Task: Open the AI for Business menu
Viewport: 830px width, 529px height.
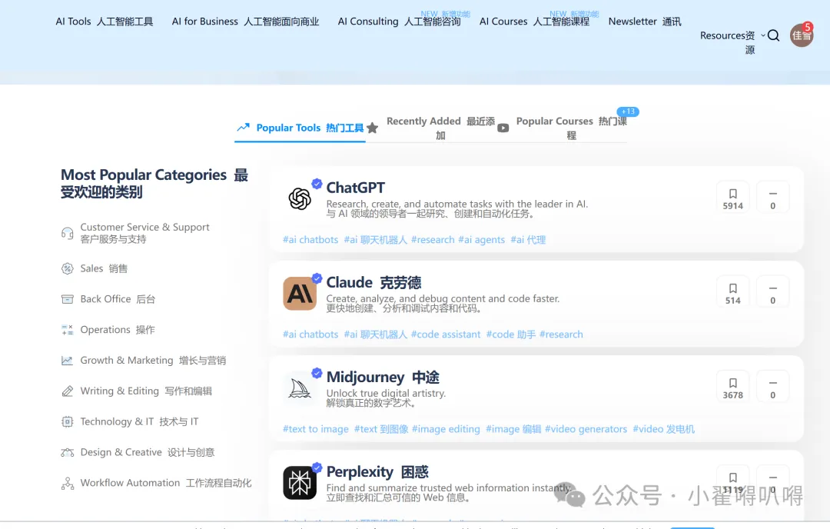Action: (245, 22)
